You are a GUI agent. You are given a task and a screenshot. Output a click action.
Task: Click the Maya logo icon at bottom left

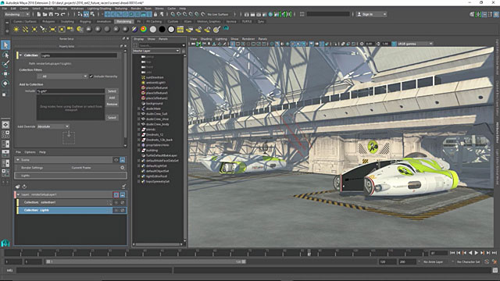pyautogui.click(x=5, y=243)
